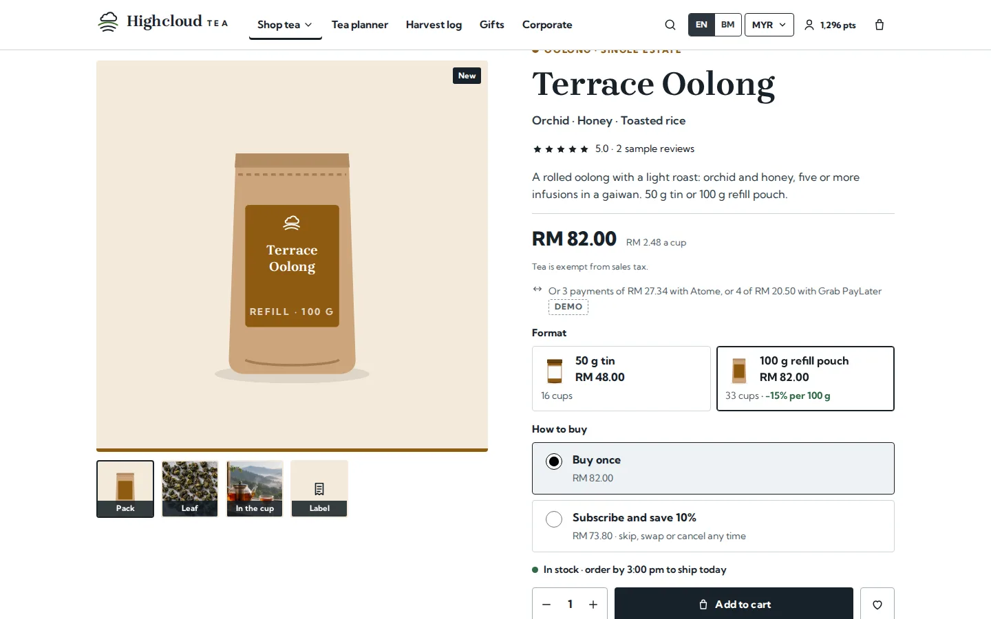Image resolution: width=991 pixels, height=619 pixels.
Task: Click the five-star rating
Action: pos(561,149)
